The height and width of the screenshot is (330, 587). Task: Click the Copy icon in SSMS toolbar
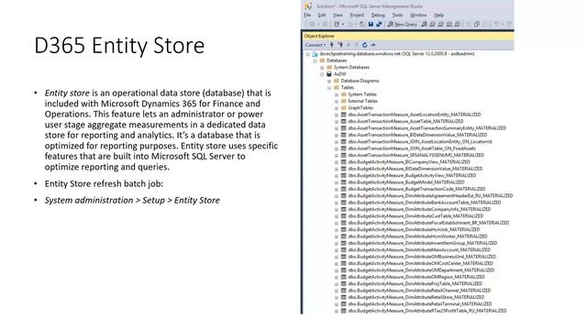[477, 25]
